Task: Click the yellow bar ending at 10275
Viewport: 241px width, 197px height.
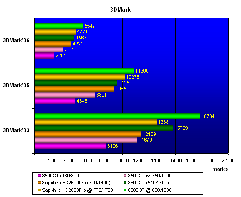Action: click(80, 77)
